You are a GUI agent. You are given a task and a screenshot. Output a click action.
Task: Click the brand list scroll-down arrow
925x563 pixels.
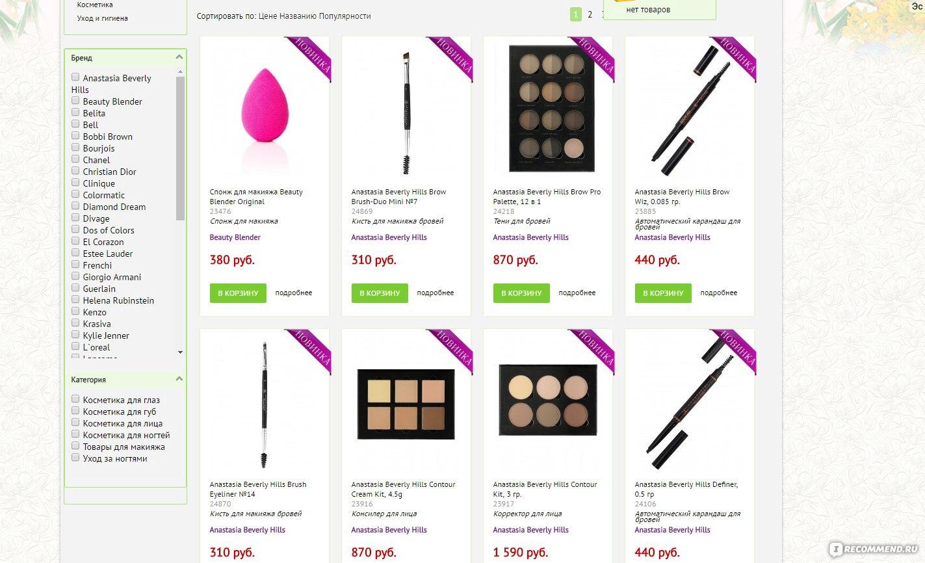(x=180, y=352)
